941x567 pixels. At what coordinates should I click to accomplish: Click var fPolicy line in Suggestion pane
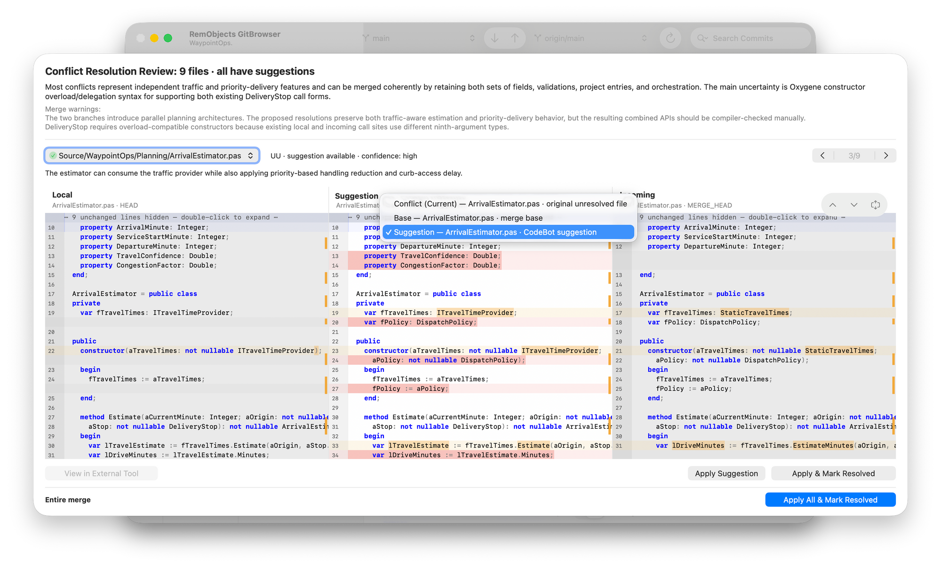coord(420,322)
